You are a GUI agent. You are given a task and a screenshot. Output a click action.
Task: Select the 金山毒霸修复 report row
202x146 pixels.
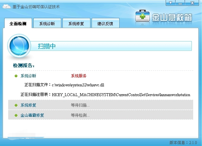click(101, 115)
